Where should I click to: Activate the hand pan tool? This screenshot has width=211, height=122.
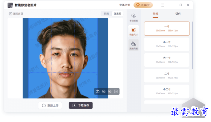coord(98,92)
